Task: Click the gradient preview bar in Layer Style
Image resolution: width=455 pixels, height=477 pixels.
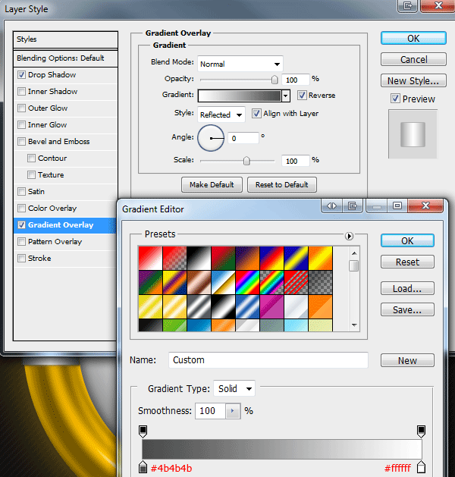Action: click(240, 96)
